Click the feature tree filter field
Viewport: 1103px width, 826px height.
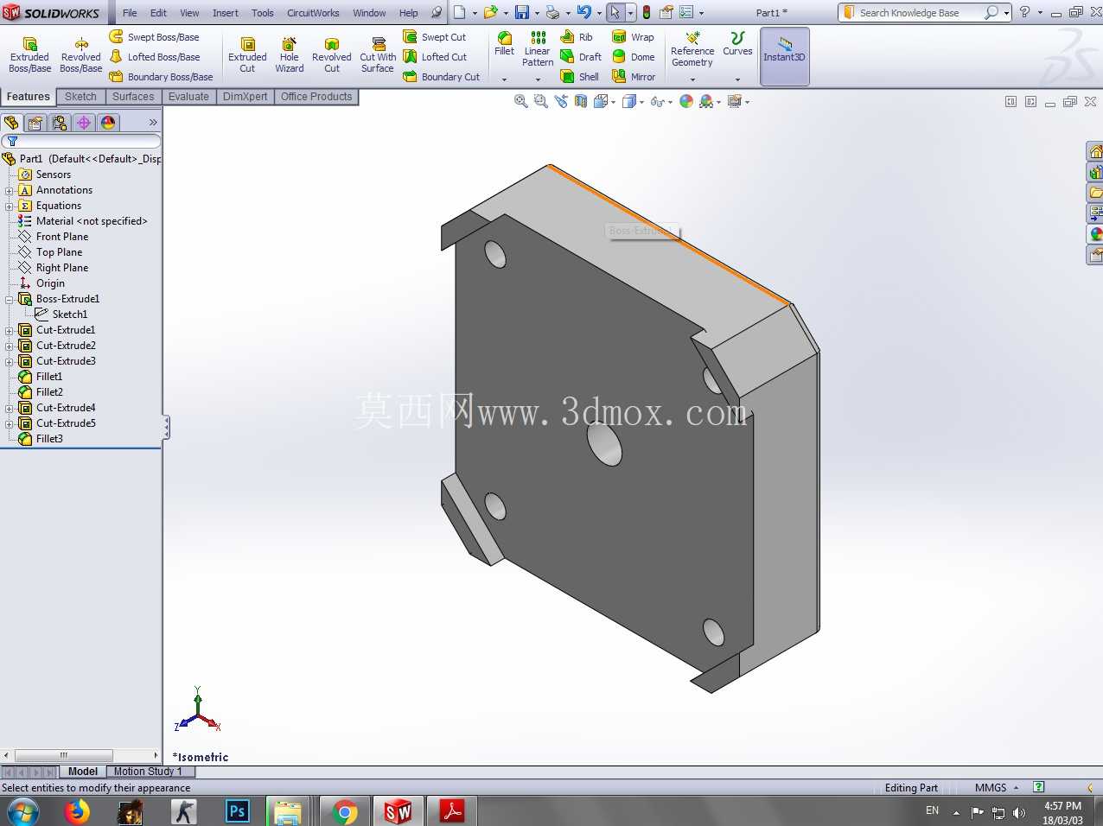81,141
